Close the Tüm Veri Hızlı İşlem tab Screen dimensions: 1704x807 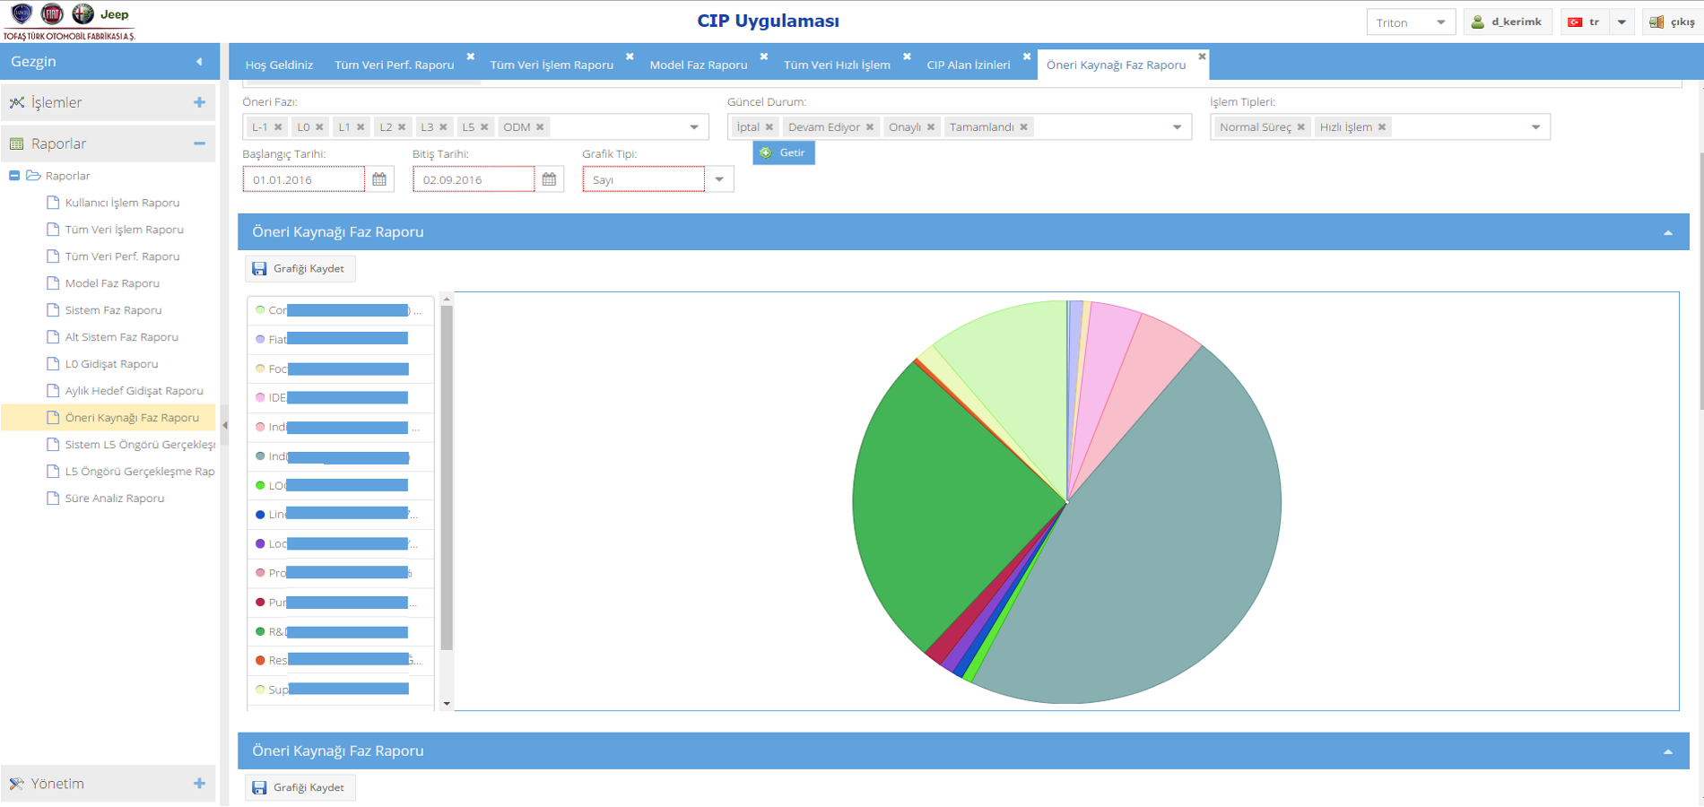coord(907,56)
